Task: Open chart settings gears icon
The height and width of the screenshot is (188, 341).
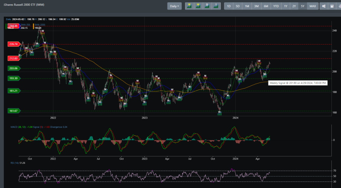Action: 324,6
